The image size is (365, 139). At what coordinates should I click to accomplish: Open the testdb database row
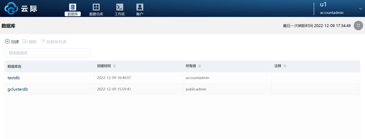[x=182, y=78]
